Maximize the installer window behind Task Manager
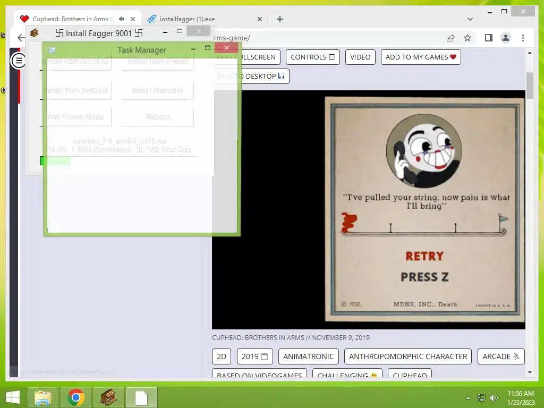This screenshot has width=544, height=408. point(180,31)
